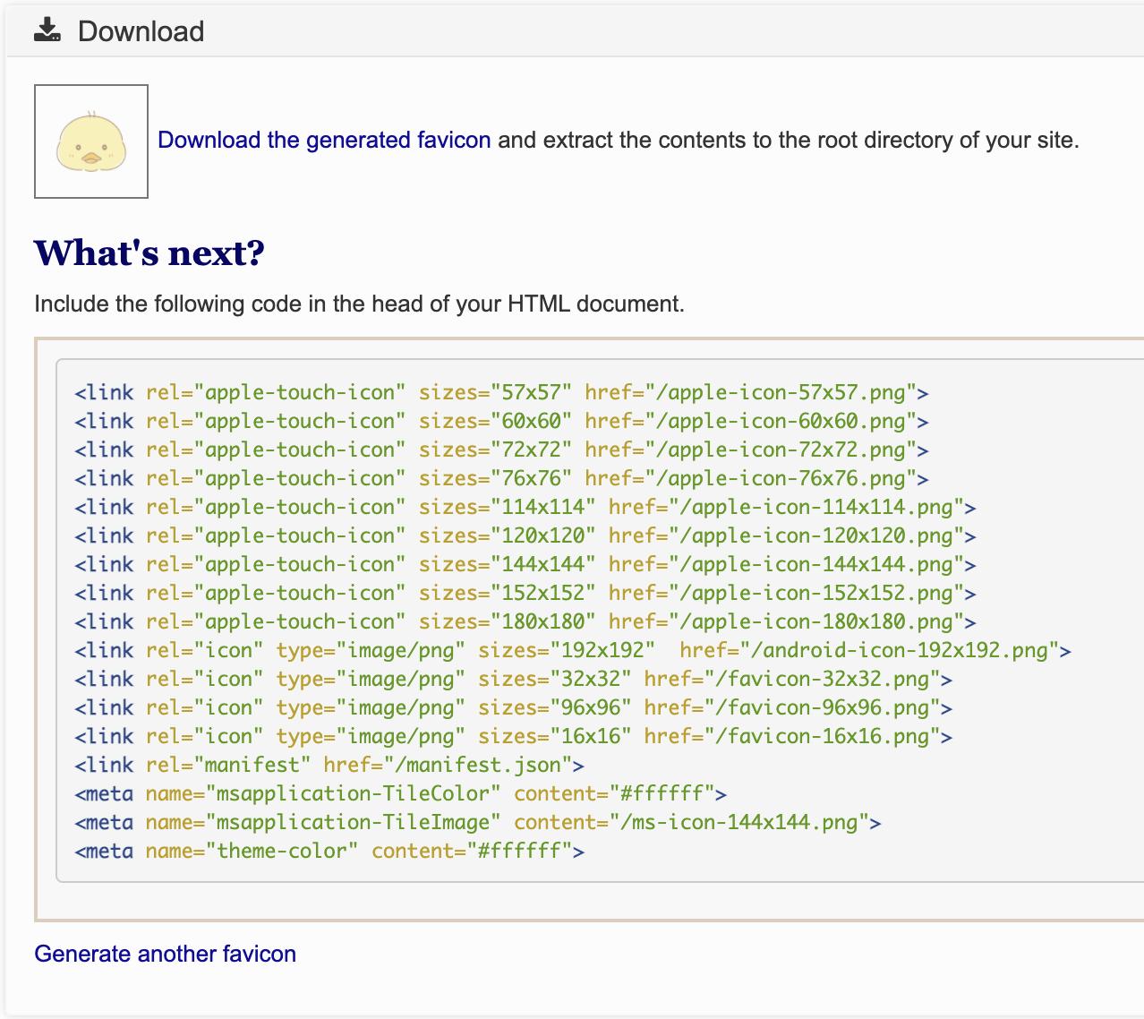Click the code line with favicon-32x32.png

(x=514, y=679)
